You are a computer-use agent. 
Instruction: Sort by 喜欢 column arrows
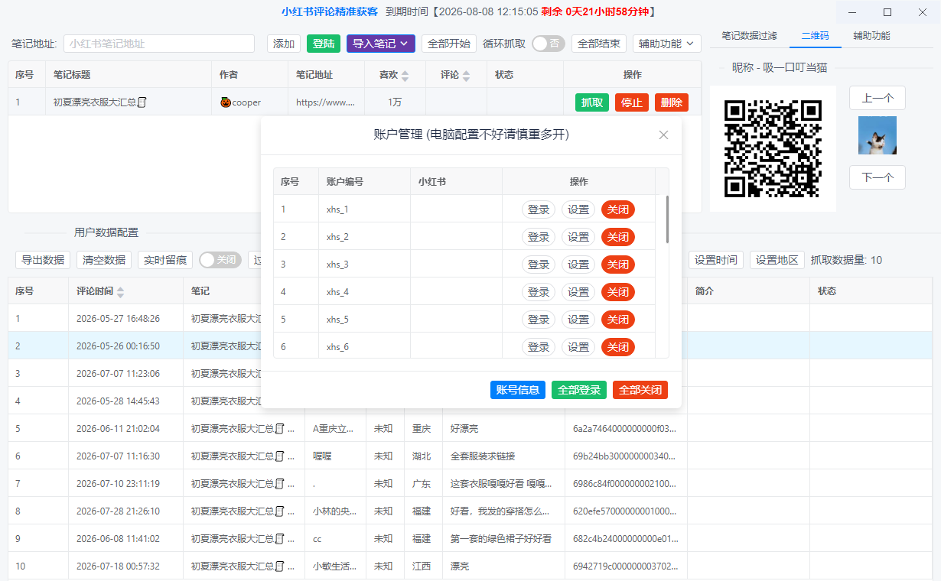point(405,76)
